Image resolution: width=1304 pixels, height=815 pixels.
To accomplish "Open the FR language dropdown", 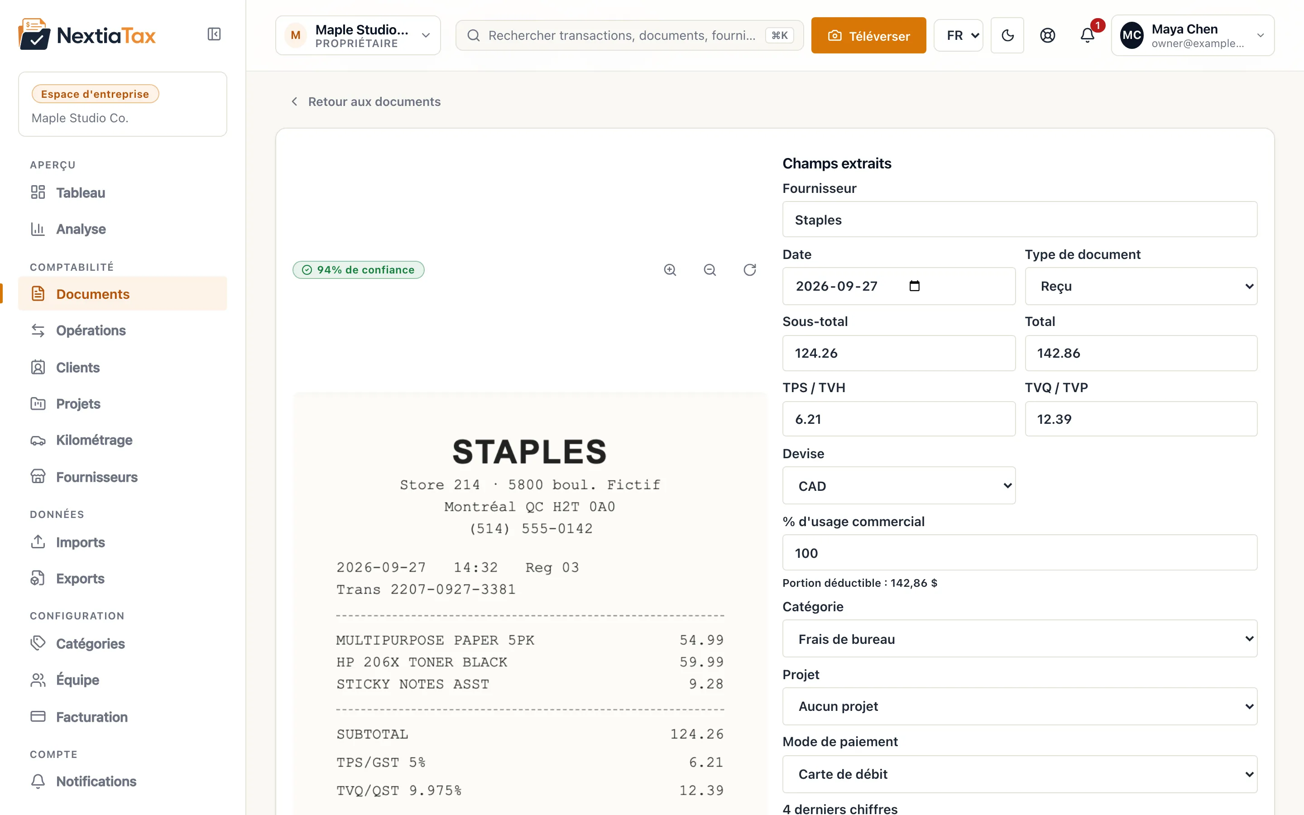I will 958,36.
